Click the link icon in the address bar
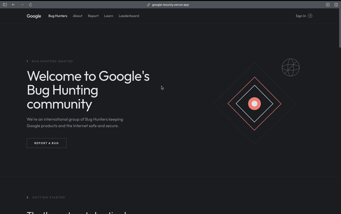341x214 pixels. (148, 4)
